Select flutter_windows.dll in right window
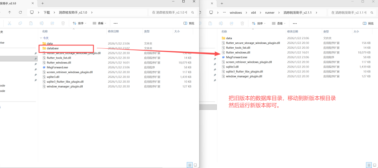378x168 pixels. point(236,52)
